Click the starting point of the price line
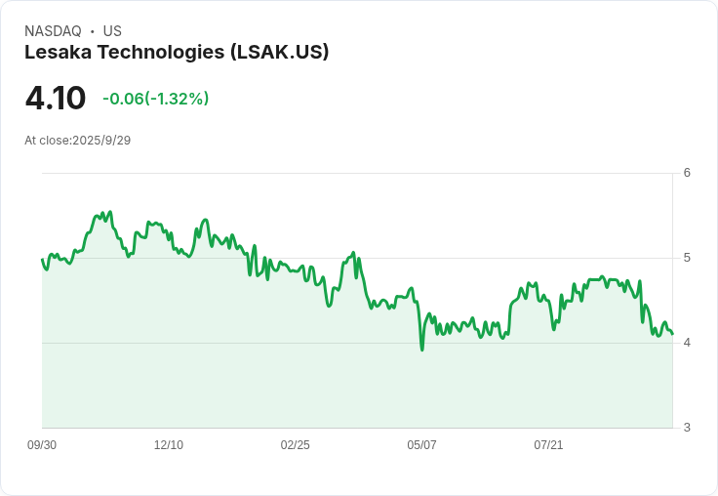The width and height of the screenshot is (718, 496). pyautogui.click(x=42, y=259)
